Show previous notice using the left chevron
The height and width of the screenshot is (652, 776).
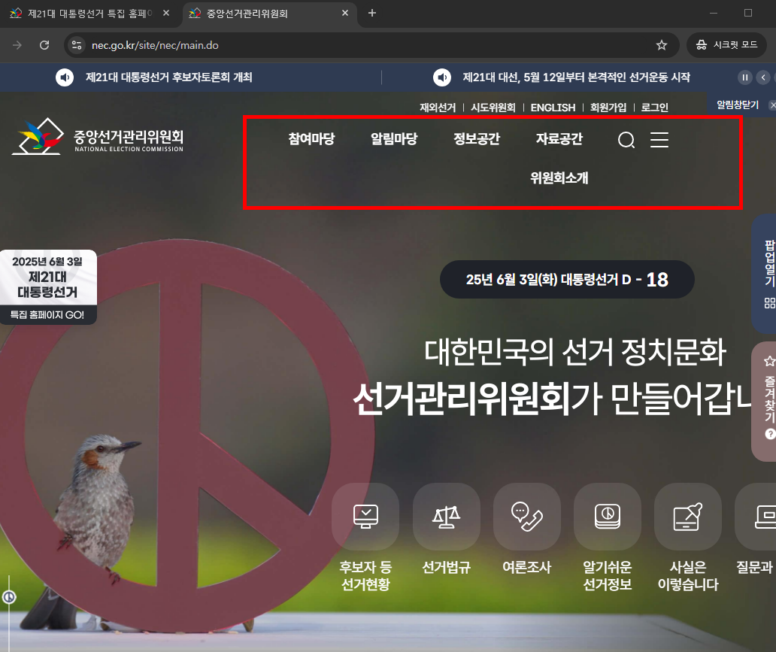(762, 77)
